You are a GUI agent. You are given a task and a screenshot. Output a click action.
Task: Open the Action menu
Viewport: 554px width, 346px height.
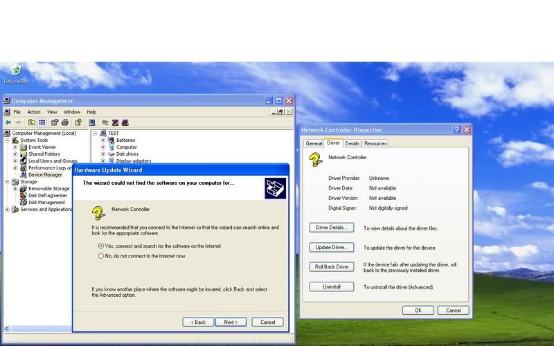(34, 112)
